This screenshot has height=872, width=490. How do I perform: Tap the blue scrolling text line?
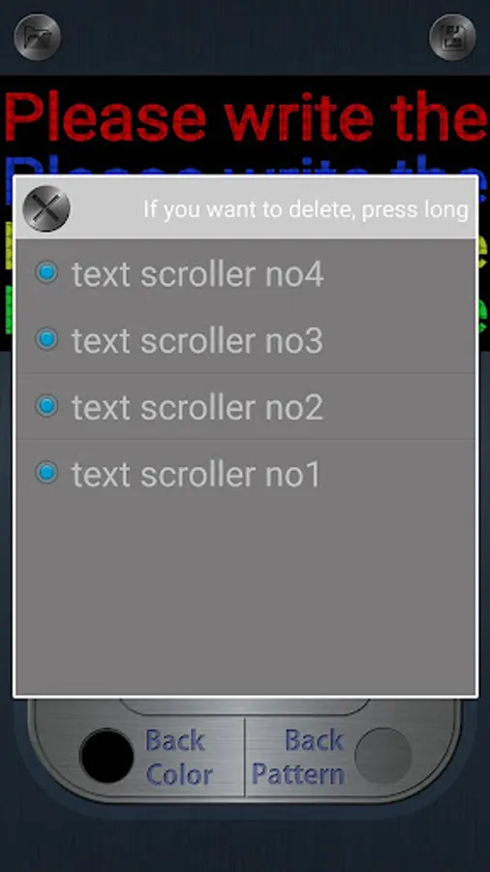point(245,165)
